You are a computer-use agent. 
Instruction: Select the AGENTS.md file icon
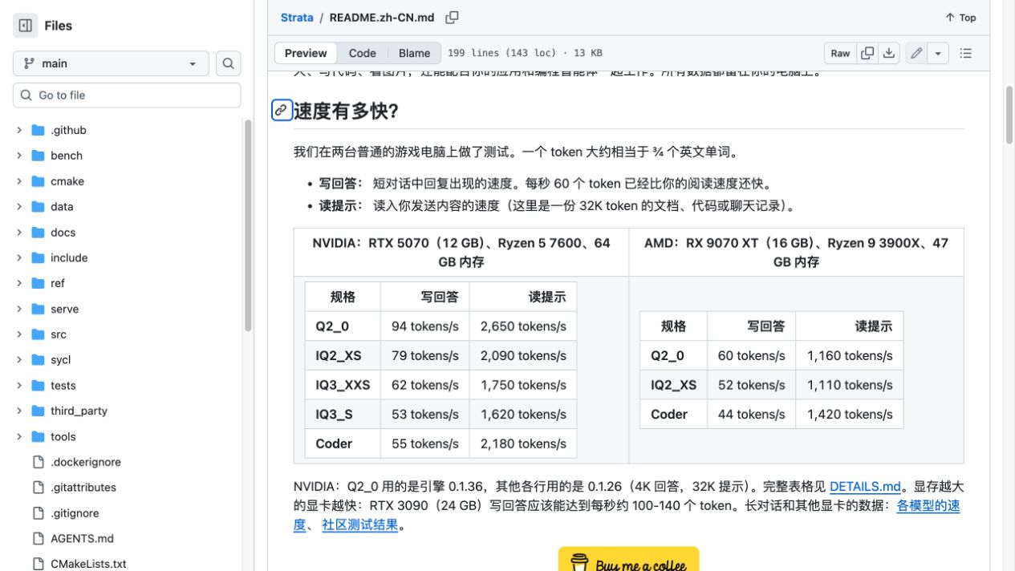pos(38,538)
